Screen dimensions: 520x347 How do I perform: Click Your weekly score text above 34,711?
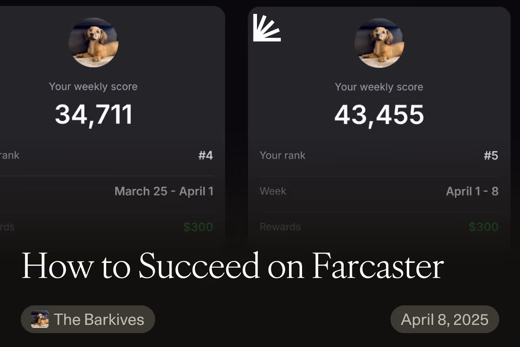(93, 86)
